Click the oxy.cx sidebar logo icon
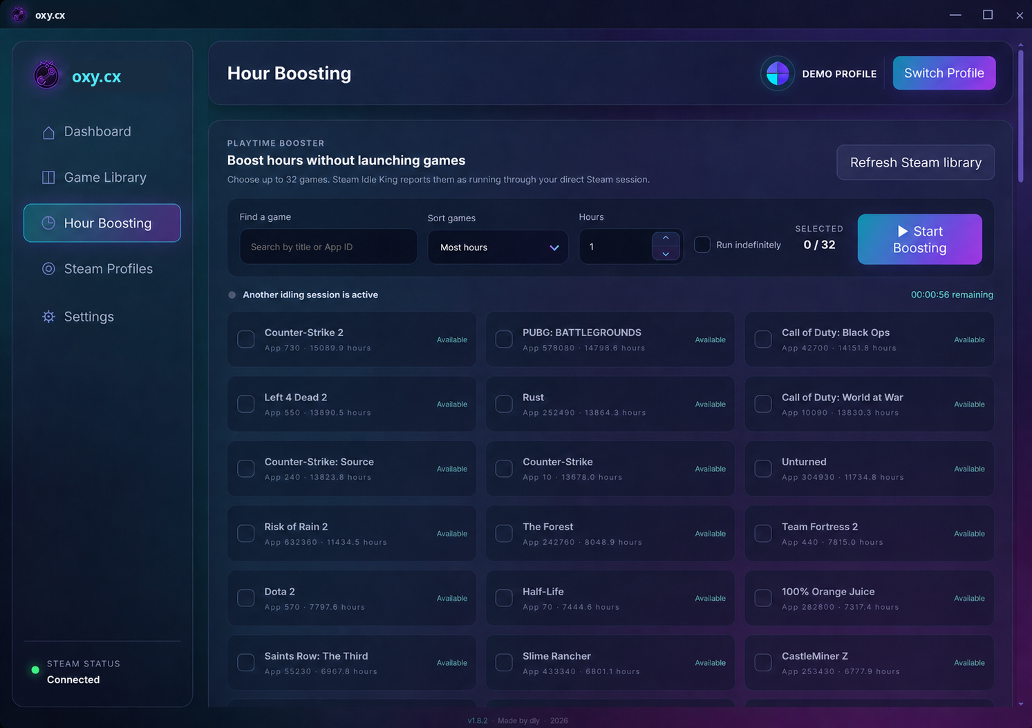The width and height of the screenshot is (1032, 728). pyautogui.click(x=46, y=75)
